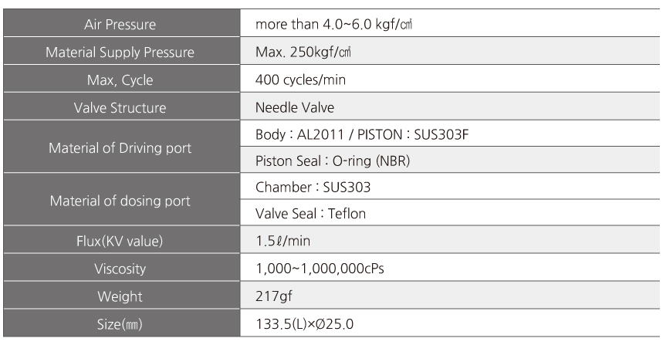This screenshot has width=663, height=345.
Task: Select the Max. 250kgf/㎠ value cell
Action: pos(450,51)
